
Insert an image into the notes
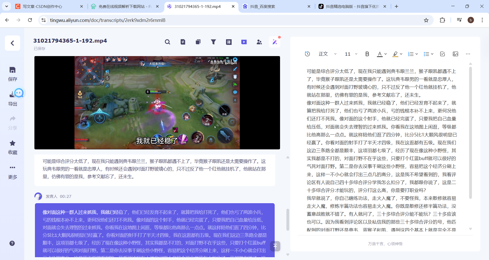(455, 54)
